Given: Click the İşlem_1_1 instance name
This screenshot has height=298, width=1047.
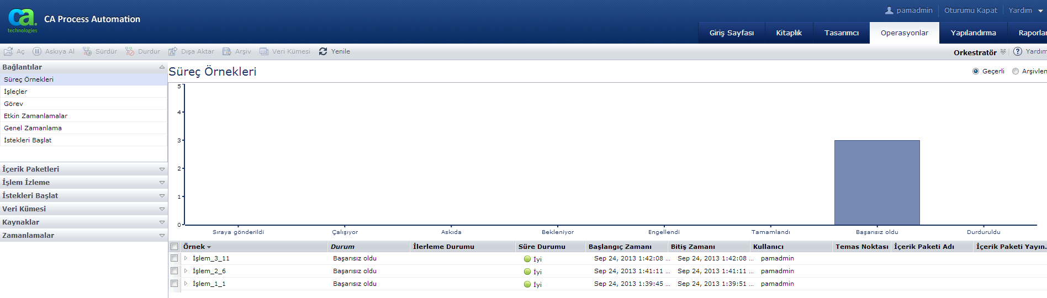Looking at the screenshot, I should click(209, 284).
